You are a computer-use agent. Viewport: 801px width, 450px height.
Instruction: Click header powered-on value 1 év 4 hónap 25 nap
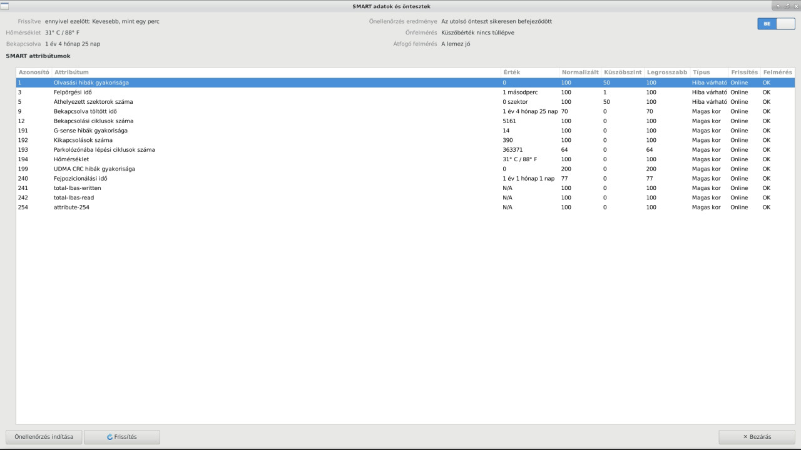(73, 44)
